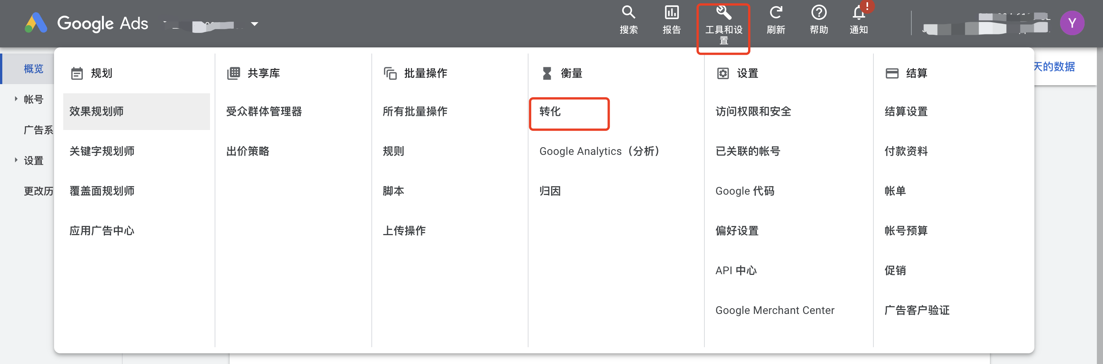
Task: Open 受众群体管理器
Action: [264, 112]
